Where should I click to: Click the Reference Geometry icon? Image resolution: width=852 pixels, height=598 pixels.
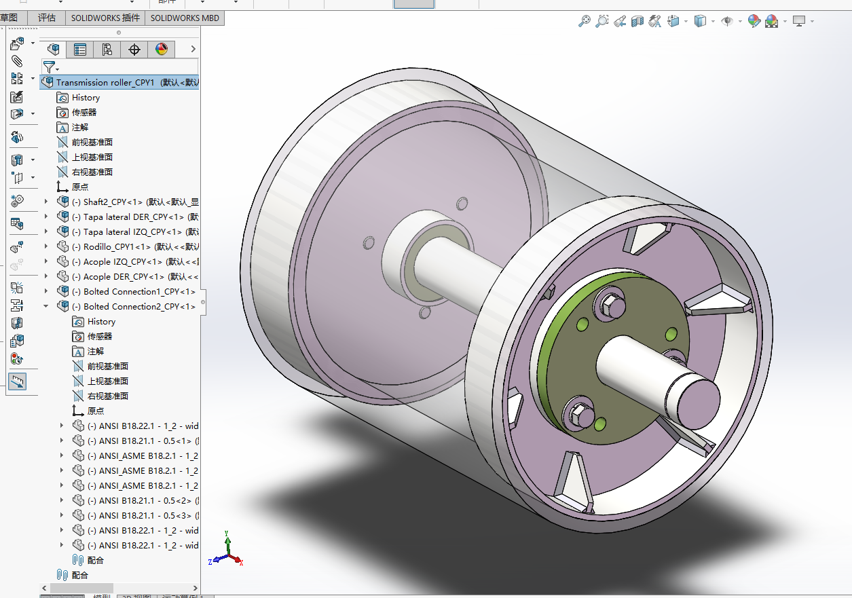coord(17,179)
